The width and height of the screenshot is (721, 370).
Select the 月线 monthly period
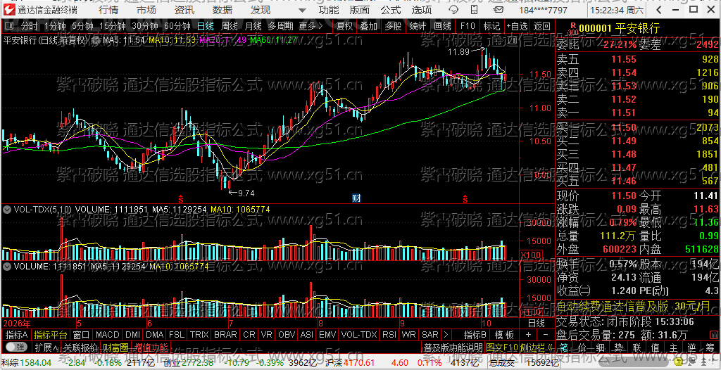[x=253, y=27]
